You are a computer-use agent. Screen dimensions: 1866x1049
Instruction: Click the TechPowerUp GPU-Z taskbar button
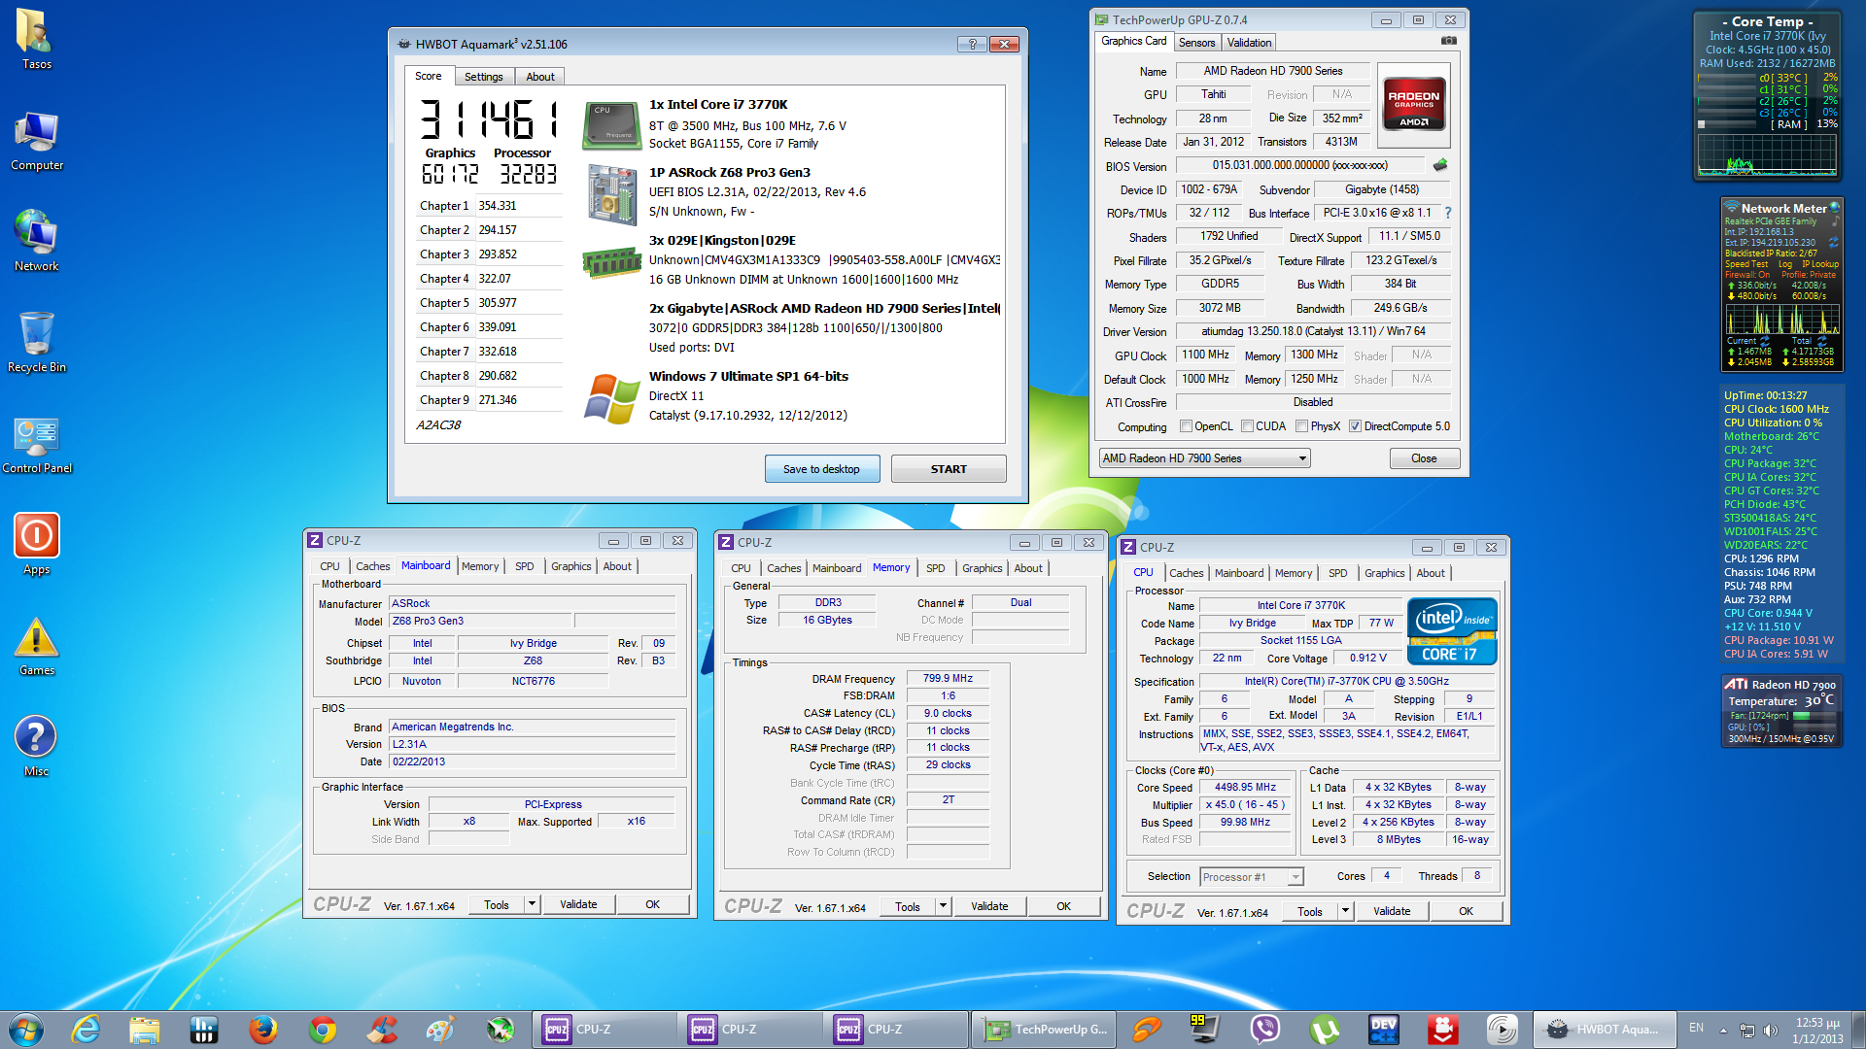1044,1030
